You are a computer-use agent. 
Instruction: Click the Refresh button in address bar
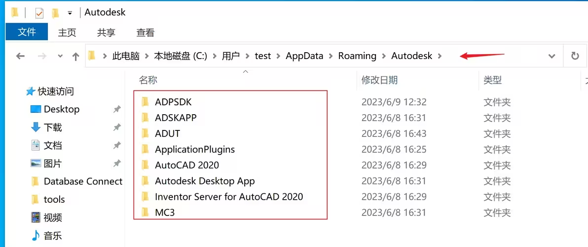(x=575, y=56)
